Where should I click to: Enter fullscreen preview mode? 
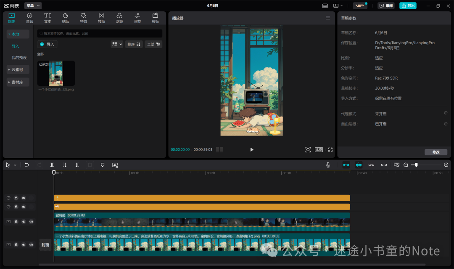330,149
